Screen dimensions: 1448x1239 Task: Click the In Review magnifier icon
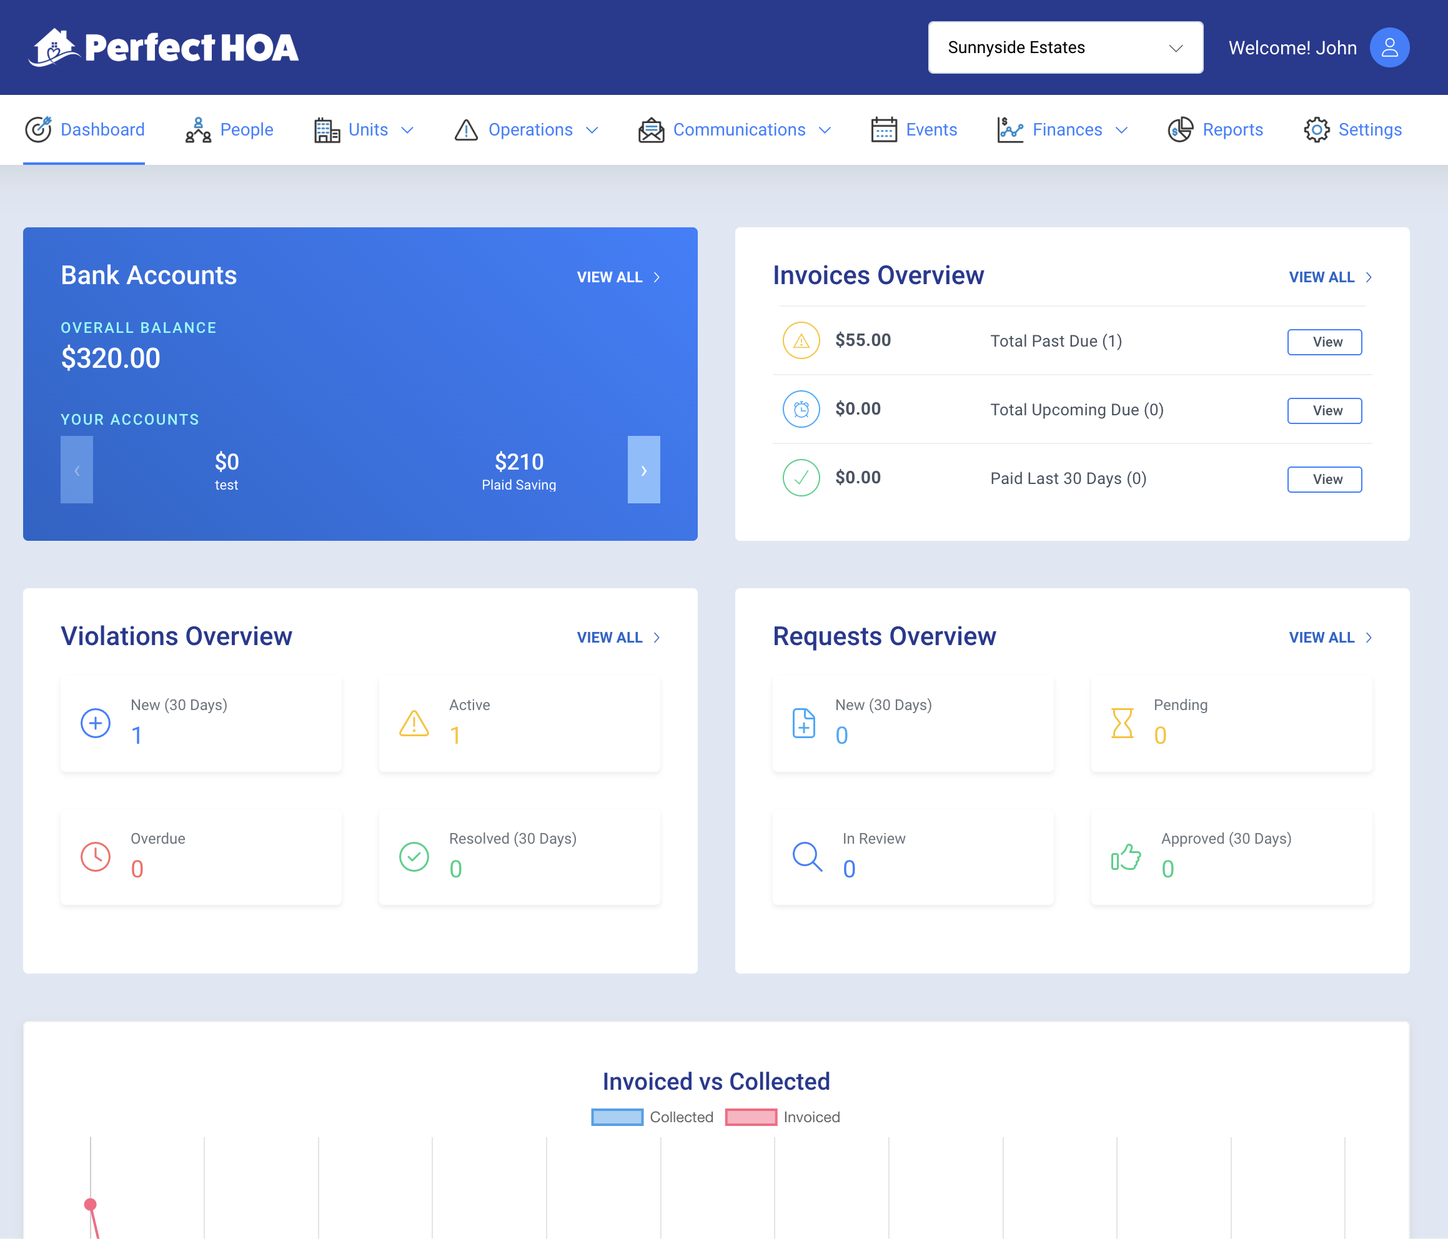pyautogui.click(x=807, y=856)
